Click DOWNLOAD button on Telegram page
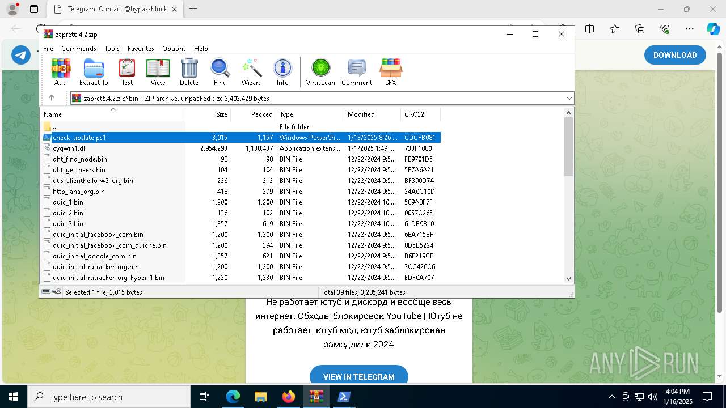The width and height of the screenshot is (726, 408). pyautogui.click(x=675, y=55)
